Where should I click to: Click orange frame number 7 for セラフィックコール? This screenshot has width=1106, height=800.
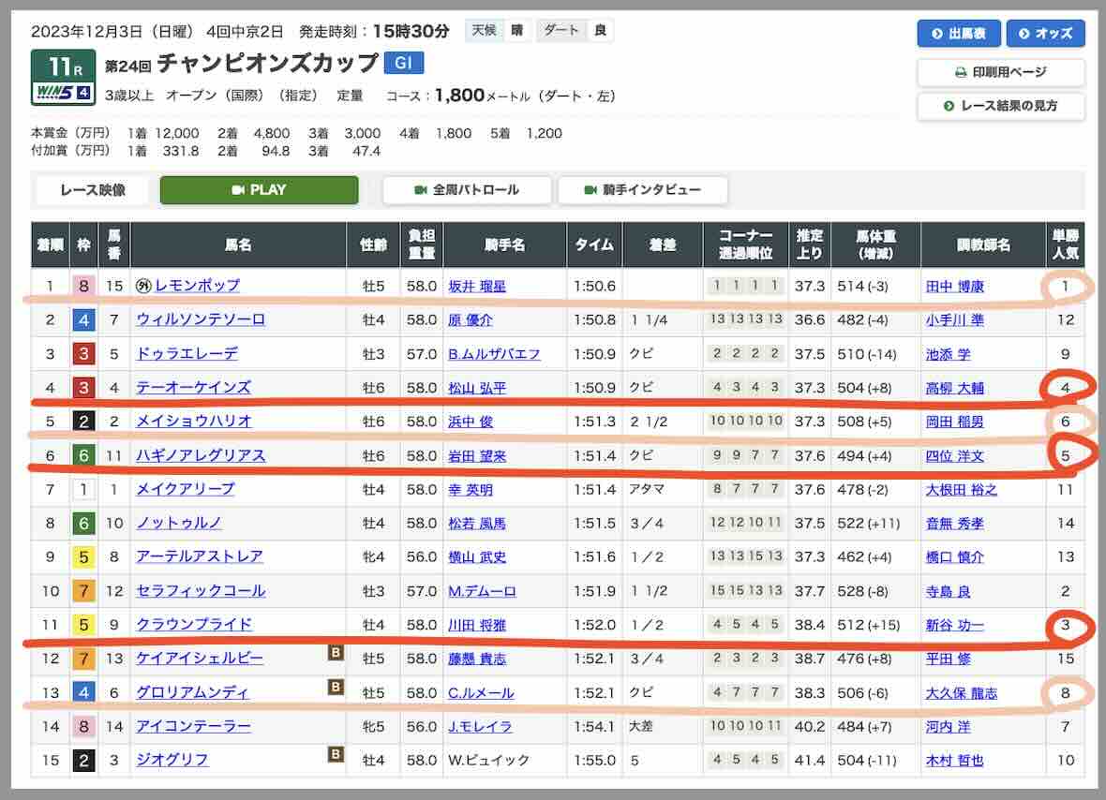[84, 590]
